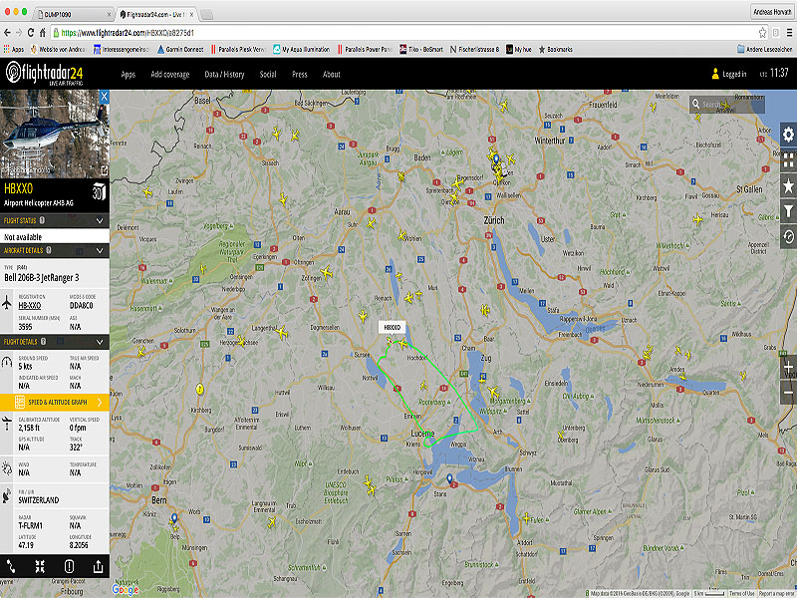Bookmark this page with star icon
797x598 pixels.
point(762,33)
